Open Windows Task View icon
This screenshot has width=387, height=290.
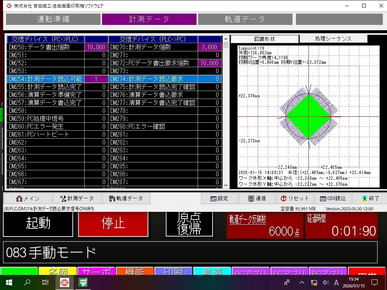45,282
